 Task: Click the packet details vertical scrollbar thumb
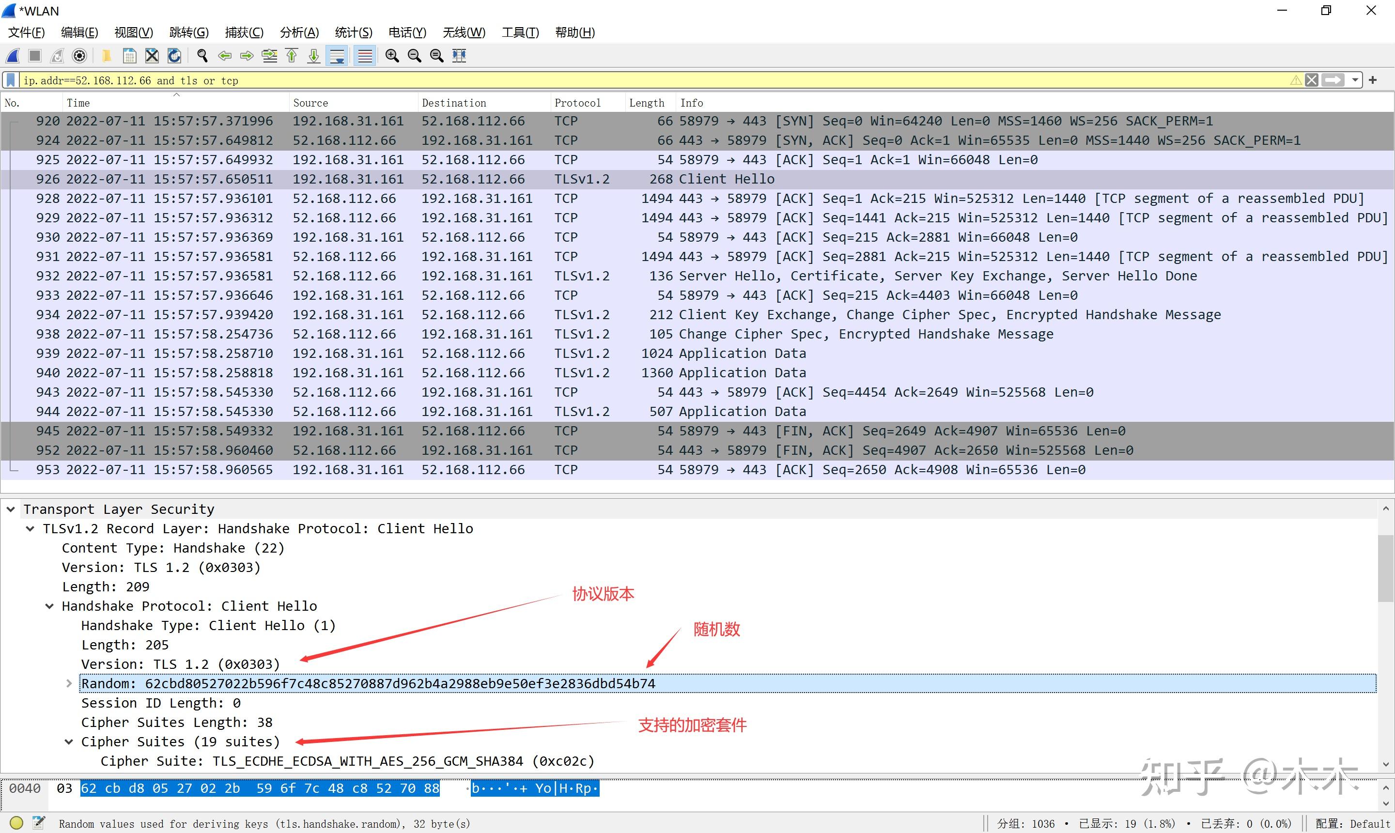(1385, 568)
